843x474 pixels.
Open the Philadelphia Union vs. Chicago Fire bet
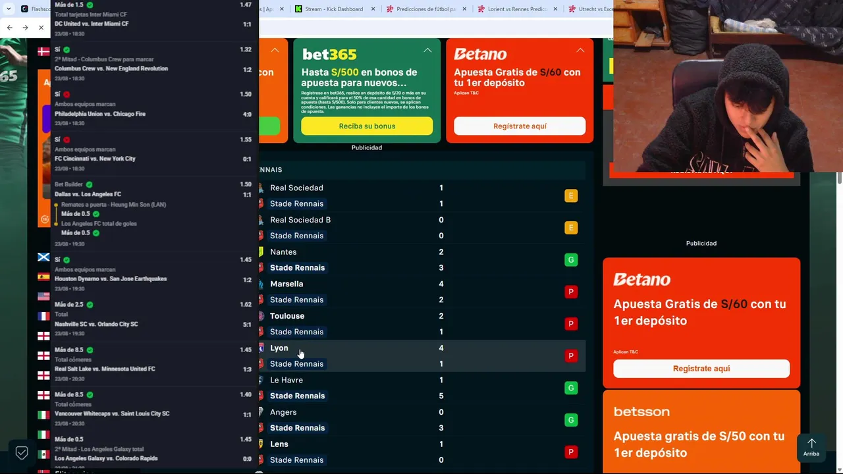[100, 114]
